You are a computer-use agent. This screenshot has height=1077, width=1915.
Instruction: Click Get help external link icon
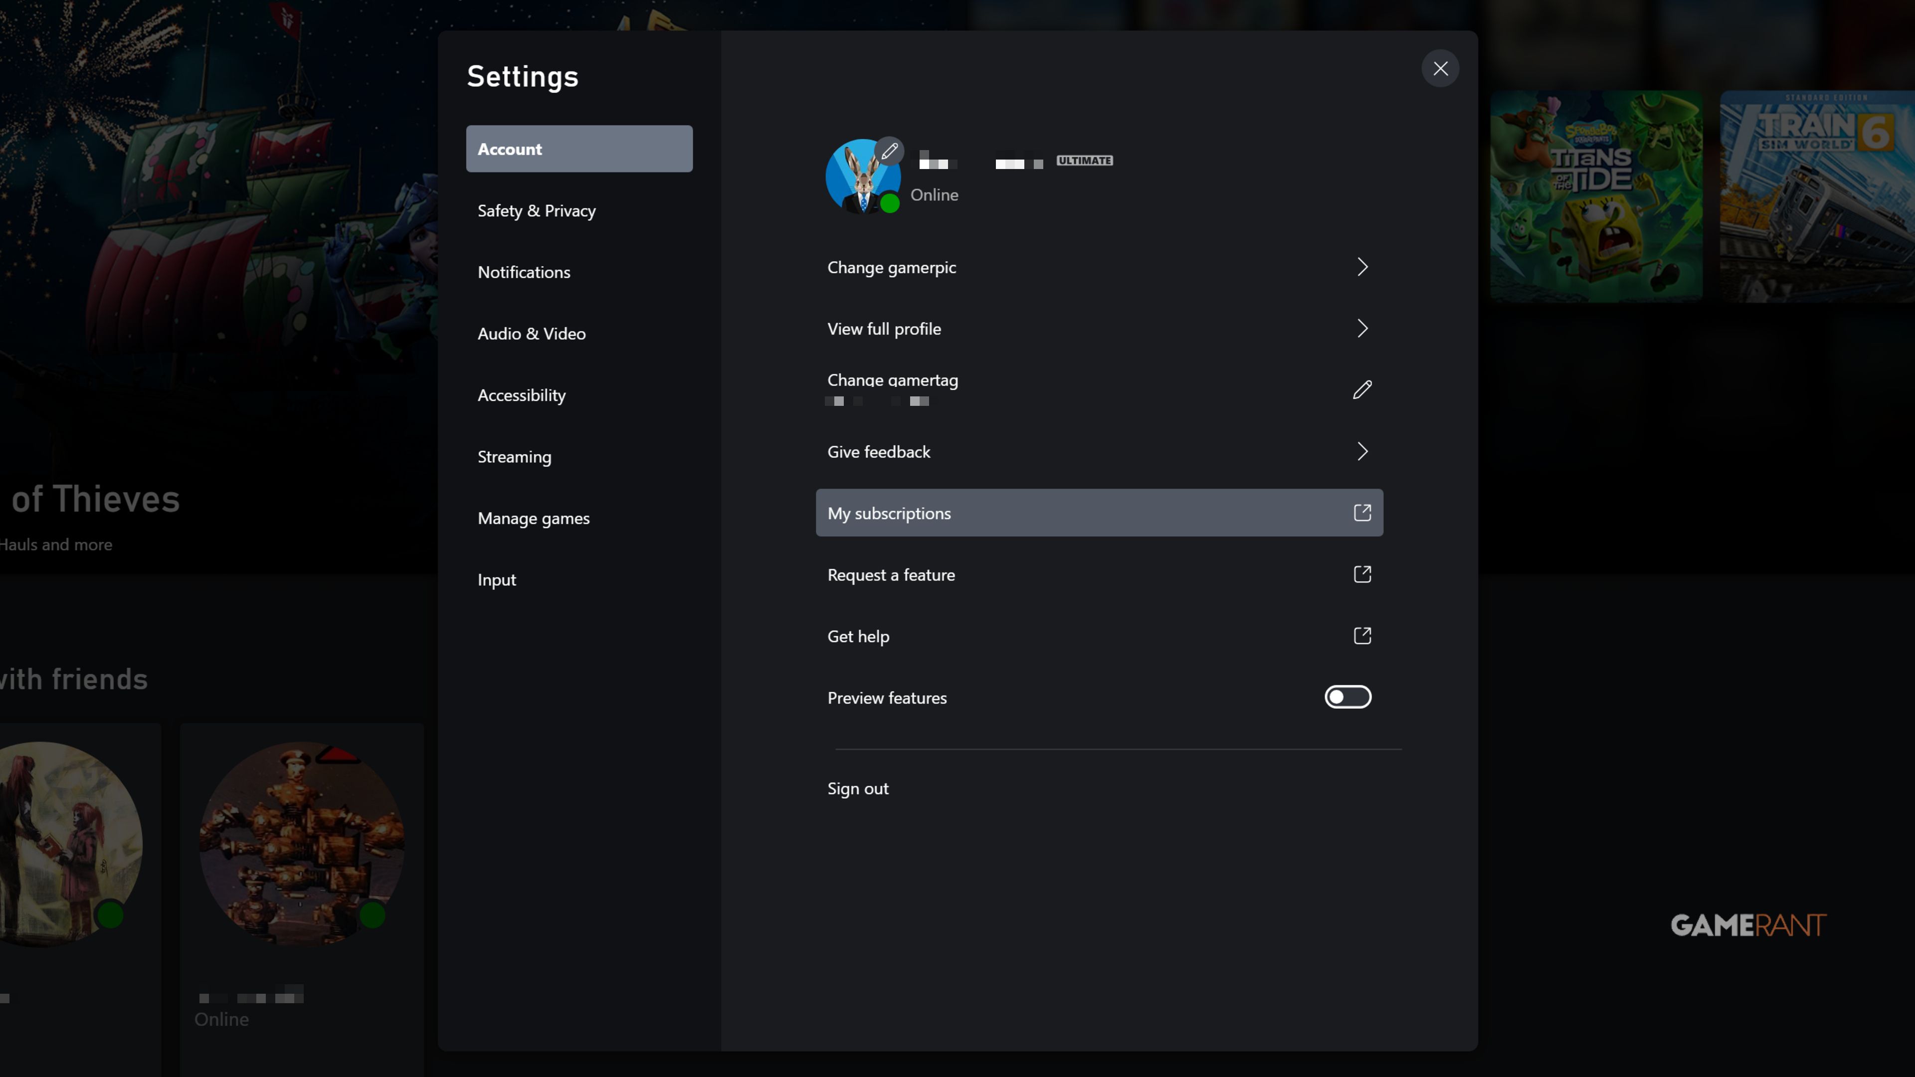coord(1362,636)
